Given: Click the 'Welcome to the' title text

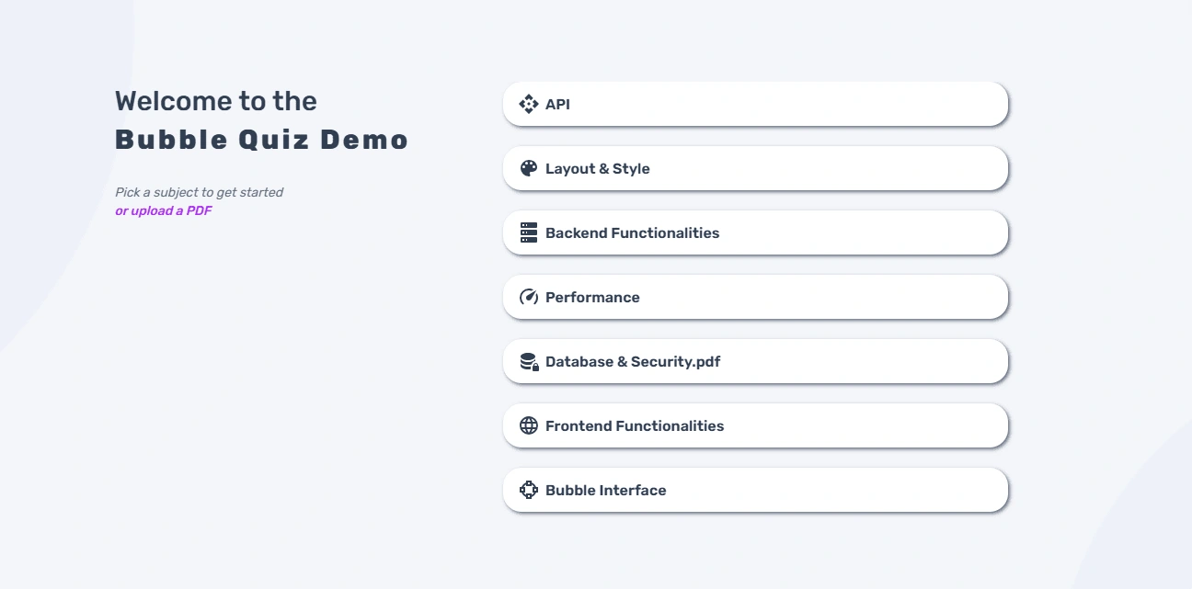Looking at the screenshot, I should coord(216,101).
